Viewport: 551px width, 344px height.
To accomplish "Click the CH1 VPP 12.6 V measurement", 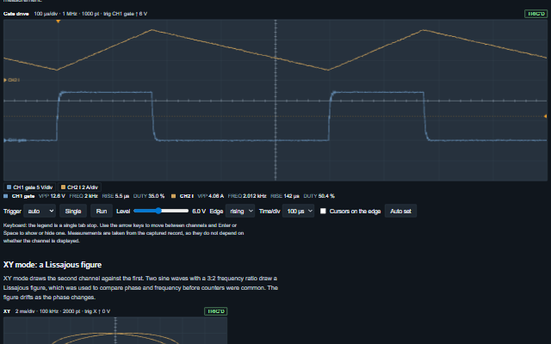I will coord(52,196).
